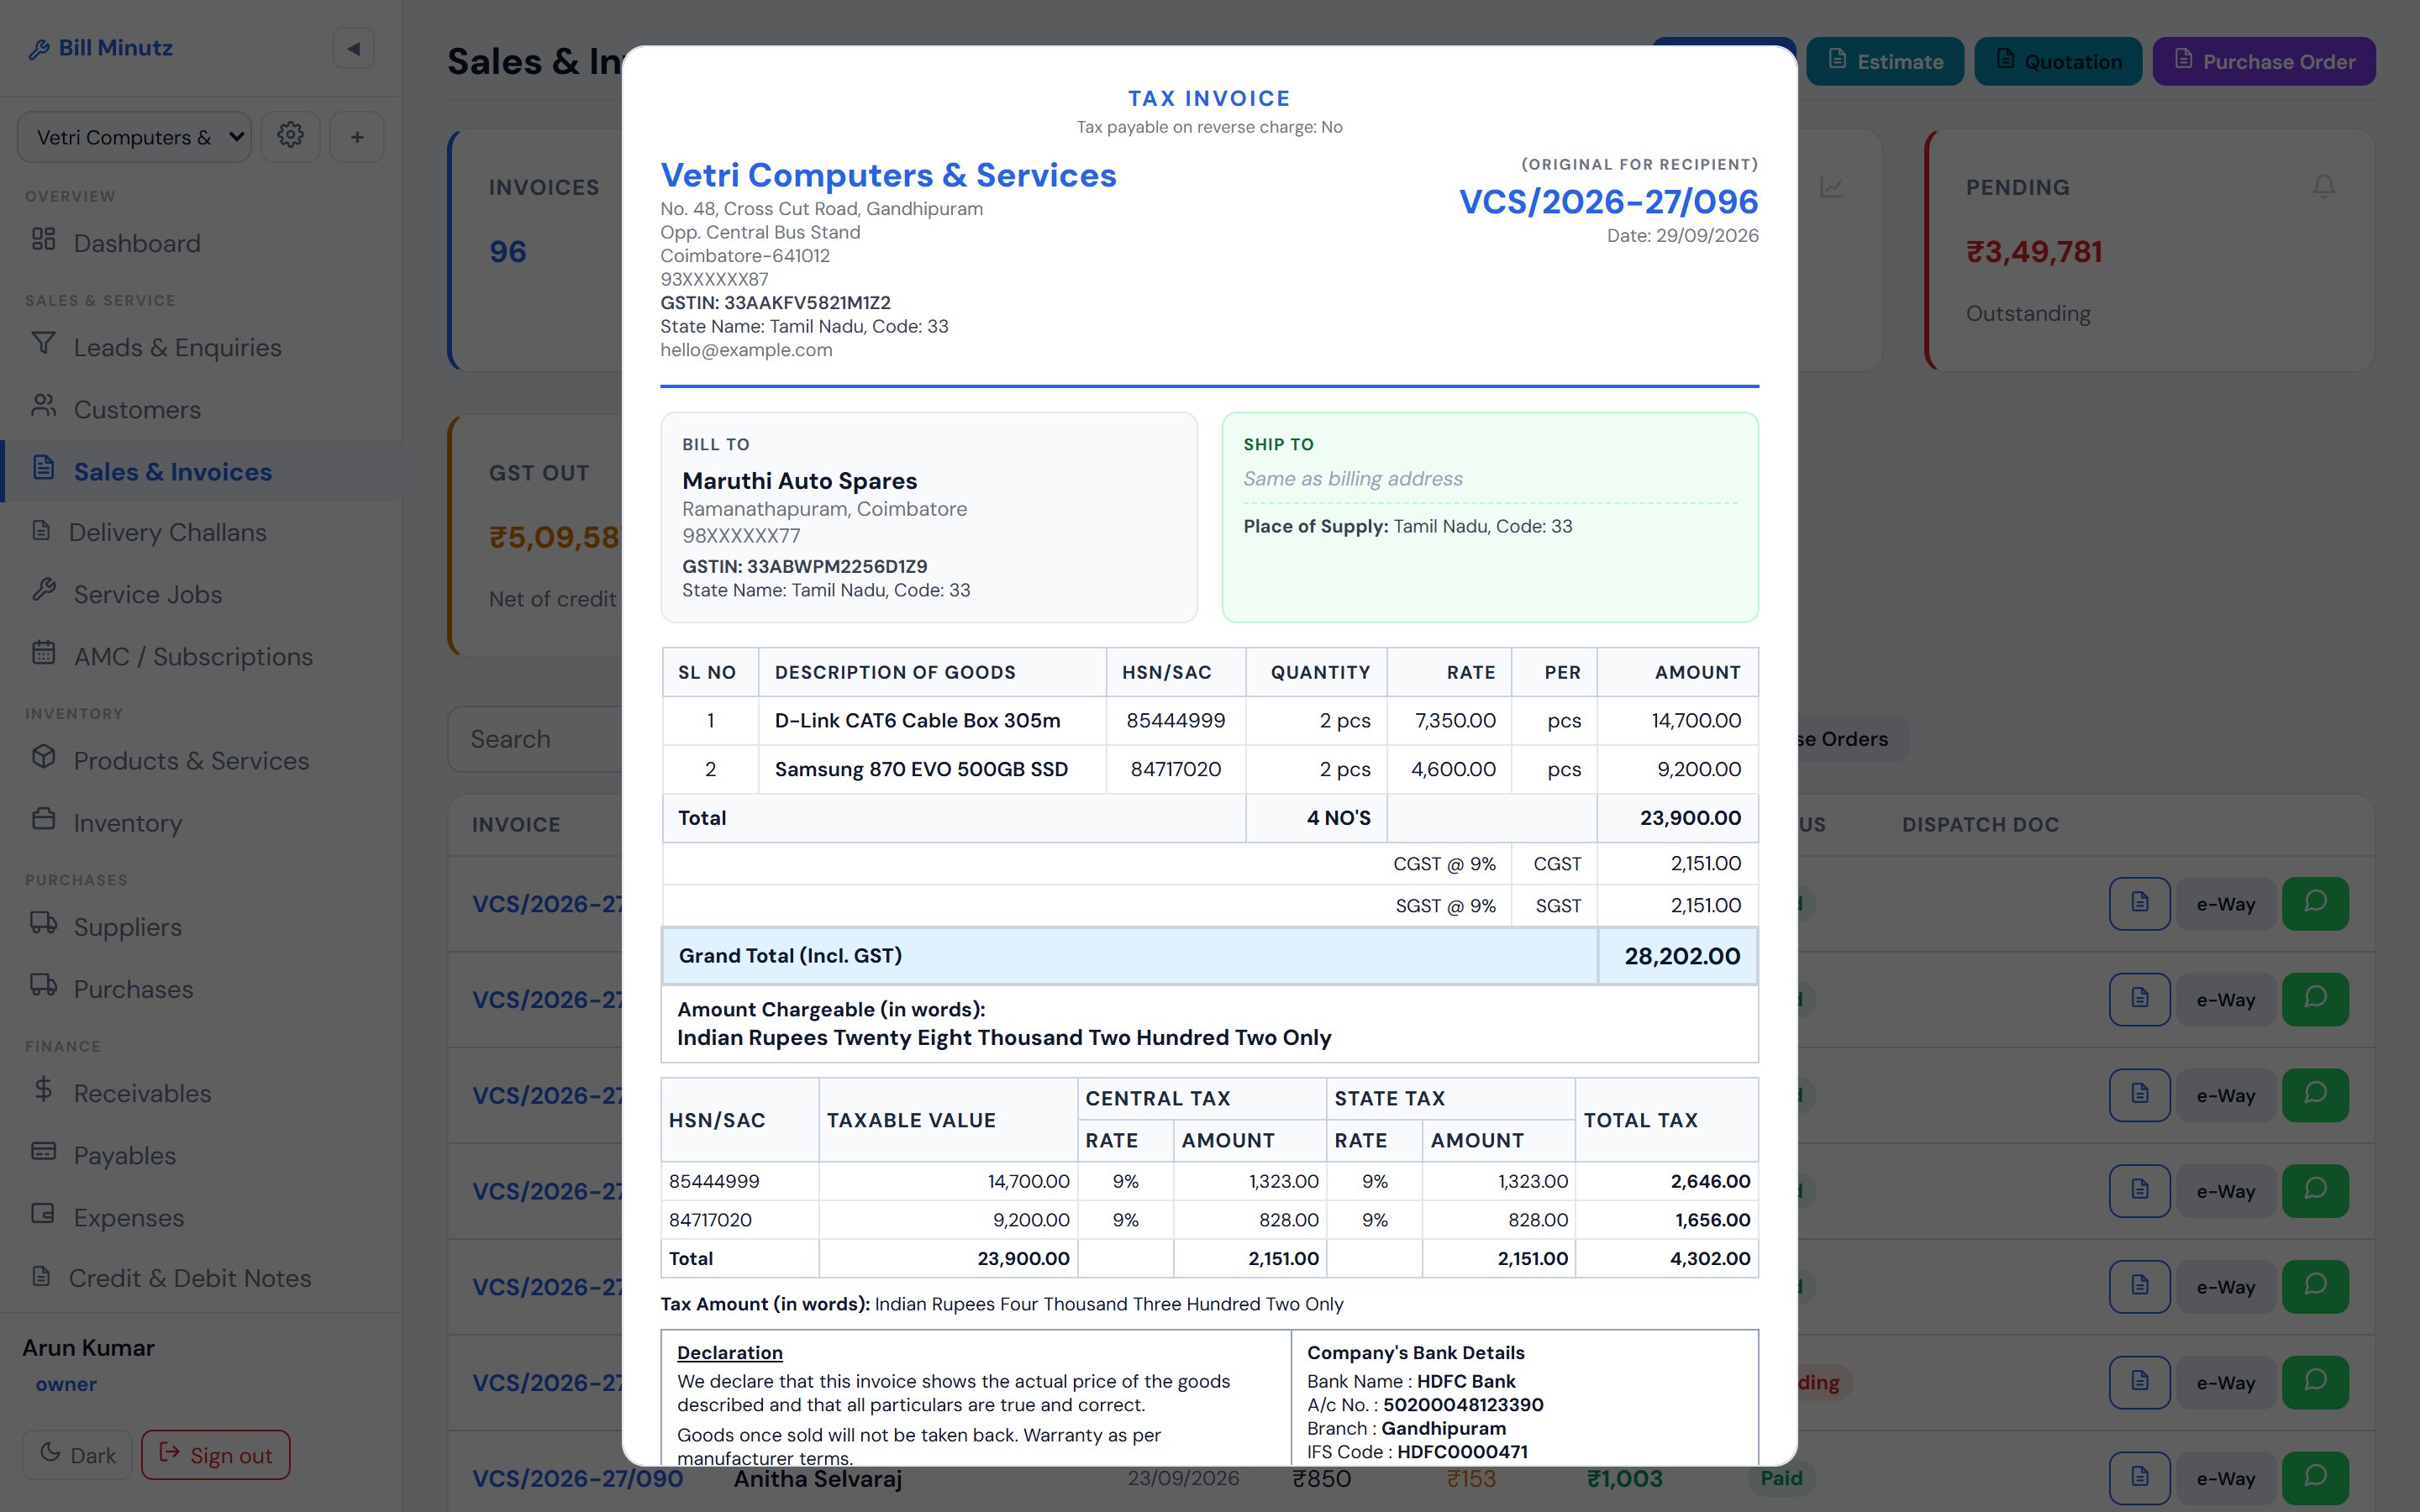Open Products & Services page
Screen dimensions: 2420x1512
click(200, 760)
